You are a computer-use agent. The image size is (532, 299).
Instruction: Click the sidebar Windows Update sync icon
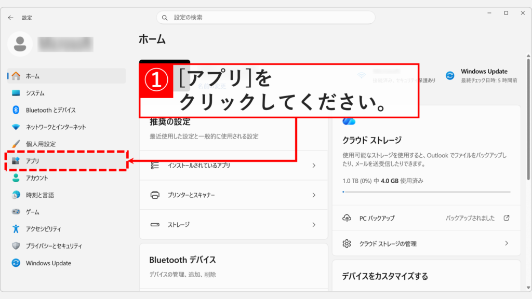16,263
